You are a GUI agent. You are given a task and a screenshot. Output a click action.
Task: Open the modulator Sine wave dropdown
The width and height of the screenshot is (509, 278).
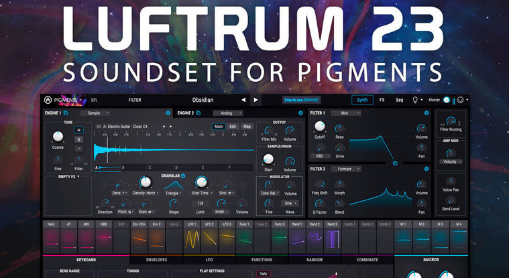(290, 204)
